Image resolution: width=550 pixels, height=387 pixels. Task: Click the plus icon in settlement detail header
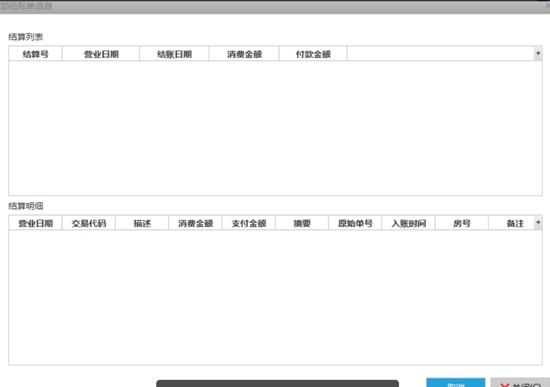click(x=538, y=223)
